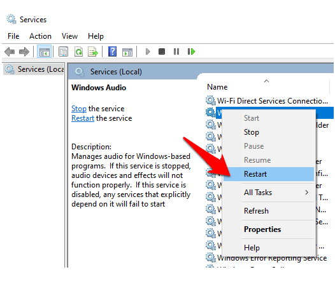Open the blue Help toolbar icon
The image size is (335, 286).
[x=112, y=51]
